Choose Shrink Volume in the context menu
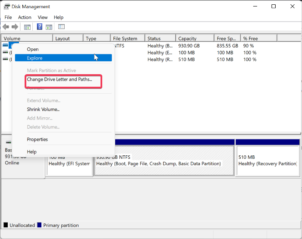The width and height of the screenshot is (302, 239). (43, 110)
